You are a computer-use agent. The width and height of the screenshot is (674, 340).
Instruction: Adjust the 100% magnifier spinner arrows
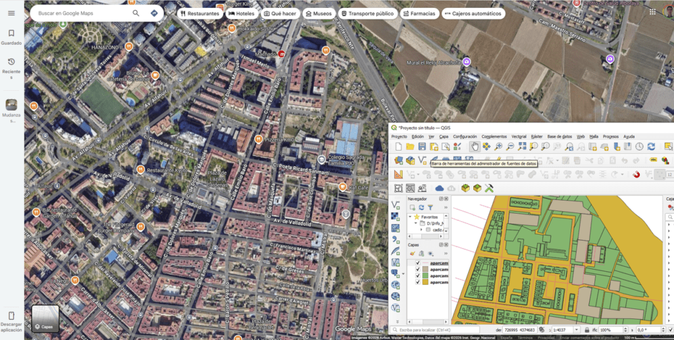(625, 329)
